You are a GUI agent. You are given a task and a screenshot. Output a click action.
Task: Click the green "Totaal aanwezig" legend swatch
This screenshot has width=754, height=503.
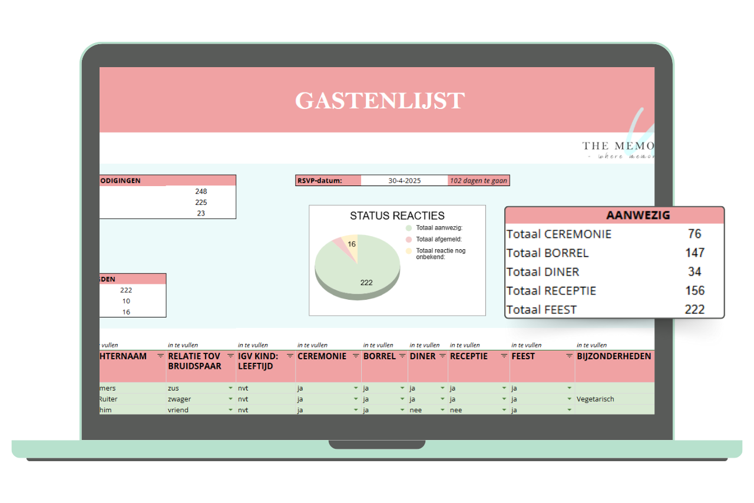[409, 228]
